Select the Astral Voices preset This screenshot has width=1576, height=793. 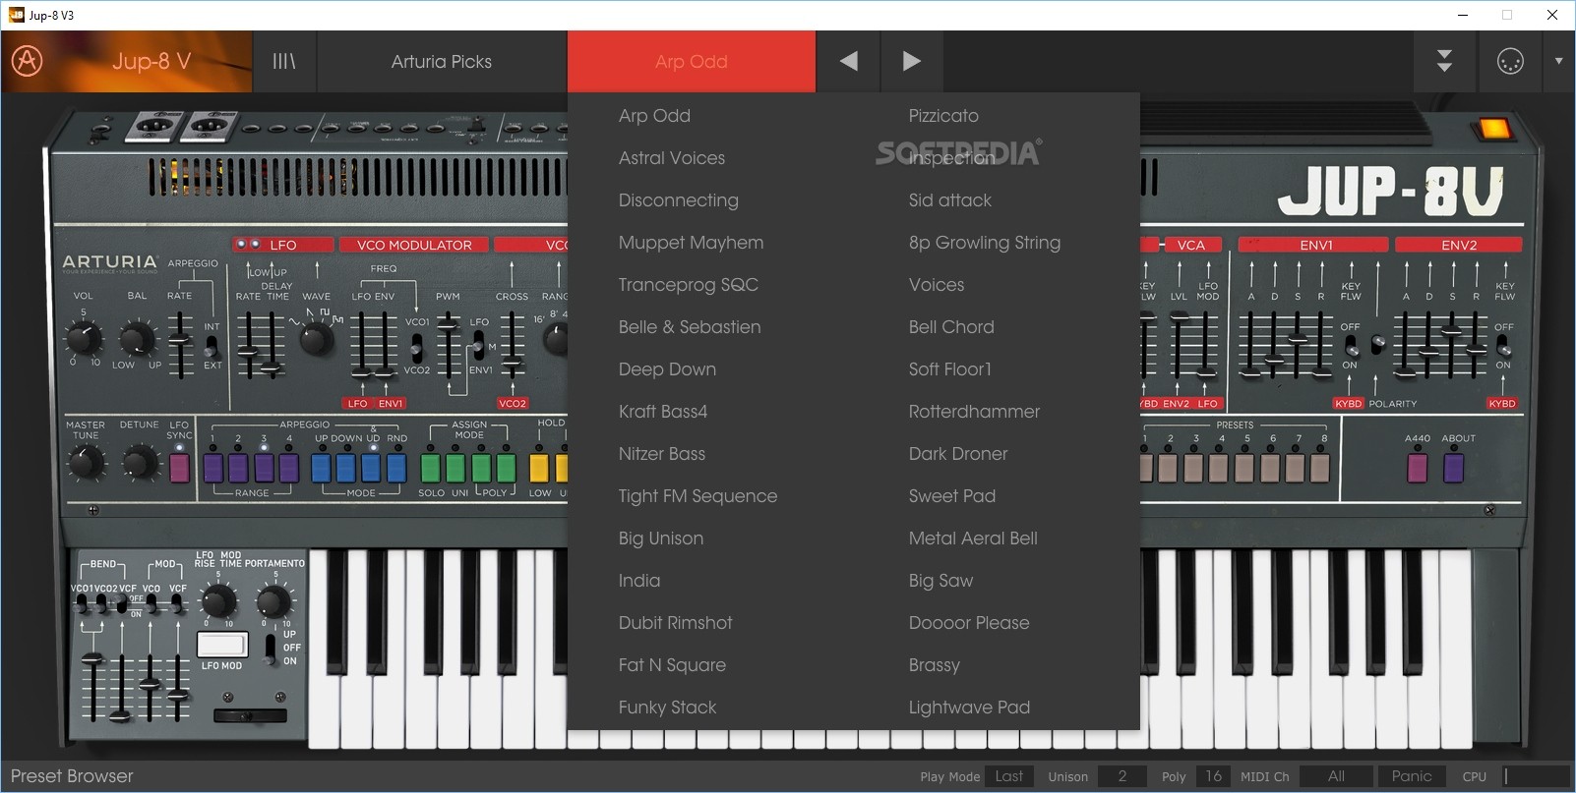pyautogui.click(x=672, y=157)
